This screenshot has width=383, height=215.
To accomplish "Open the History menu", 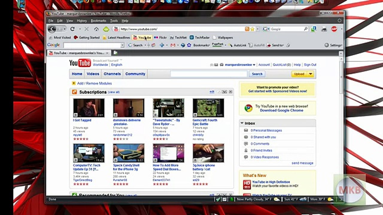I will (82, 21).
